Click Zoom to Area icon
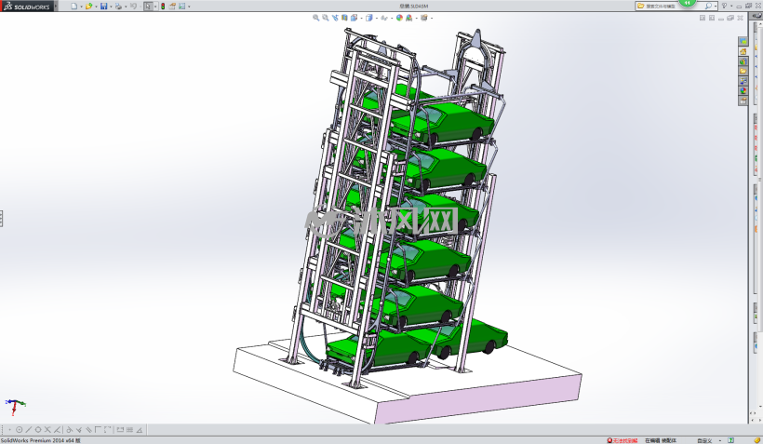763x444 pixels. point(326,18)
